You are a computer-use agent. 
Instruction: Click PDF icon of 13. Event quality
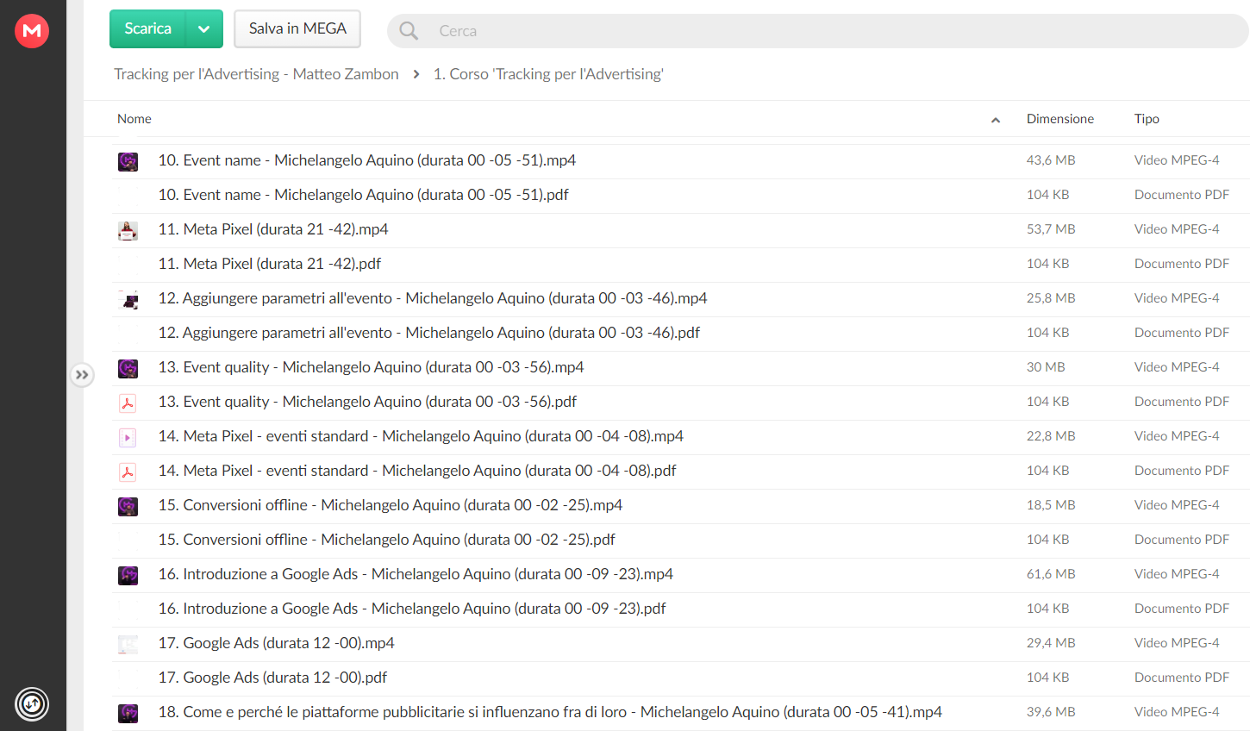(x=128, y=403)
